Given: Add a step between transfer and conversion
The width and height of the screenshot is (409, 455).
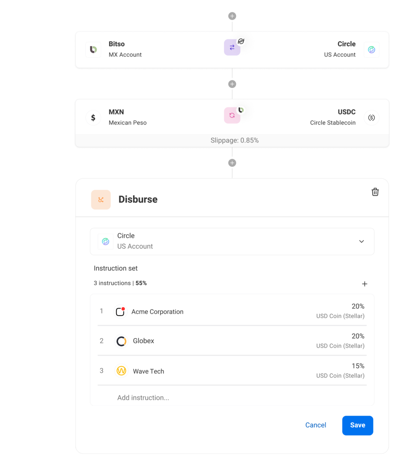Looking at the screenshot, I should click(232, 84).
